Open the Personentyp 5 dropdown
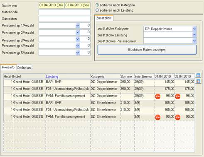 tap(78, 53)
